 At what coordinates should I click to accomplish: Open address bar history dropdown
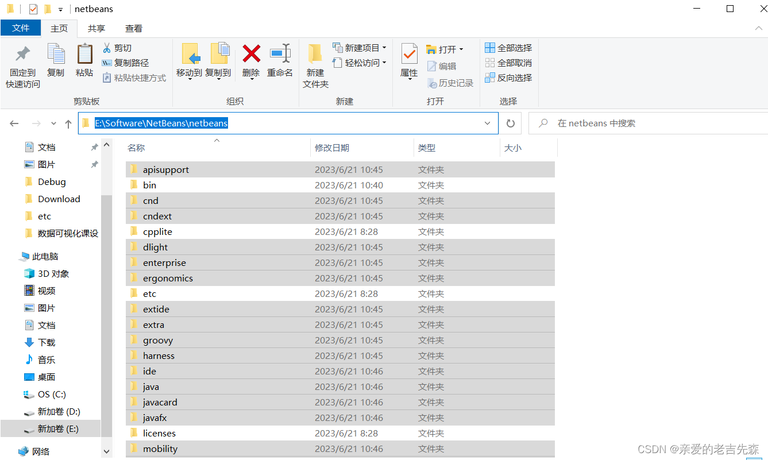pyautogui.click(x=488, y=123)
